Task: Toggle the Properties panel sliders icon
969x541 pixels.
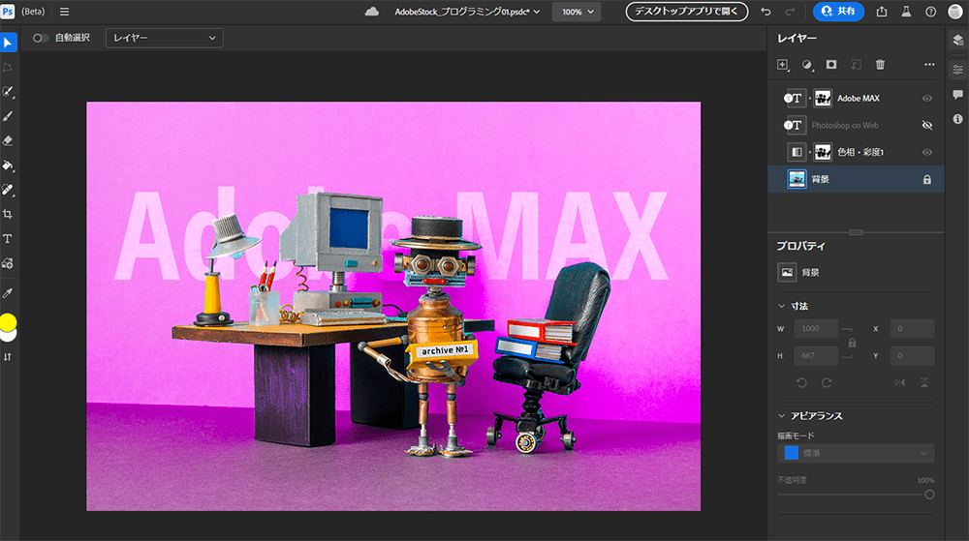Action: (x=958, y=69)
